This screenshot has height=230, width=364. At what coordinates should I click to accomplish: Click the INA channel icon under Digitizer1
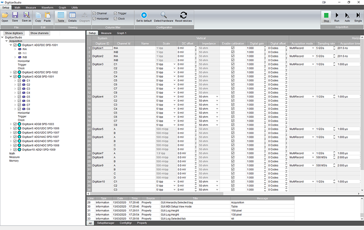tap(20, 49)
